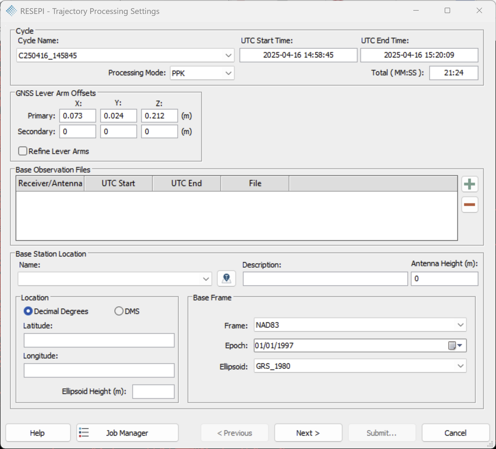Click the UTC Start column header
Viewport: 496px width, 449px height.
point(118,183)
